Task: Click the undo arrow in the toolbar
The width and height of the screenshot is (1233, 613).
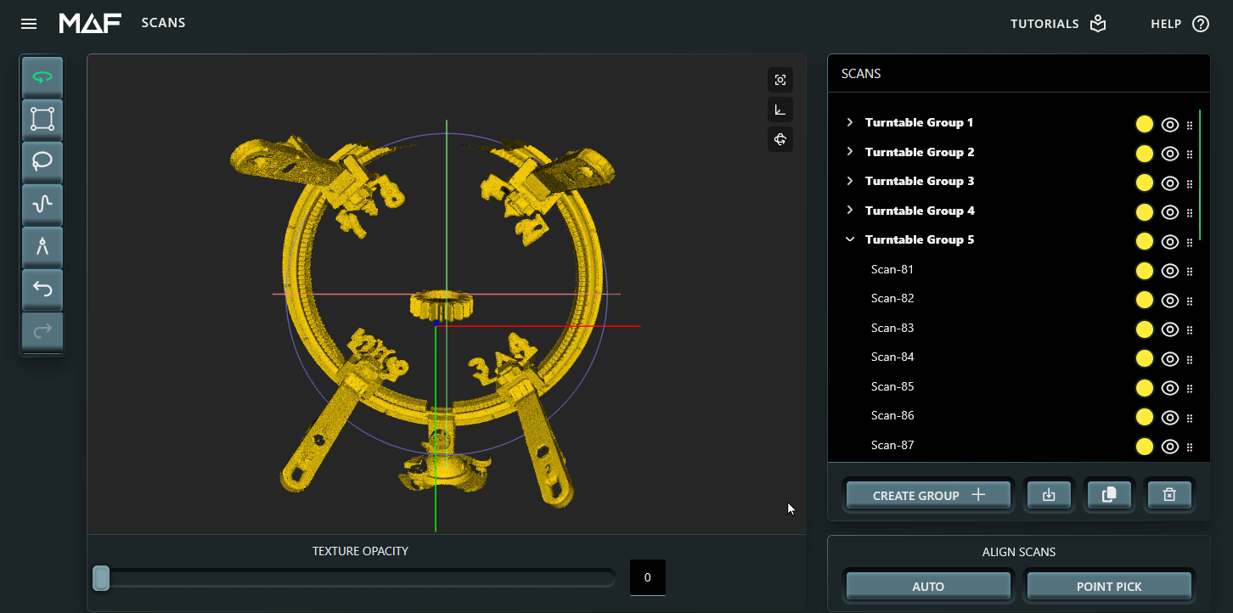Action: [42, 290]
